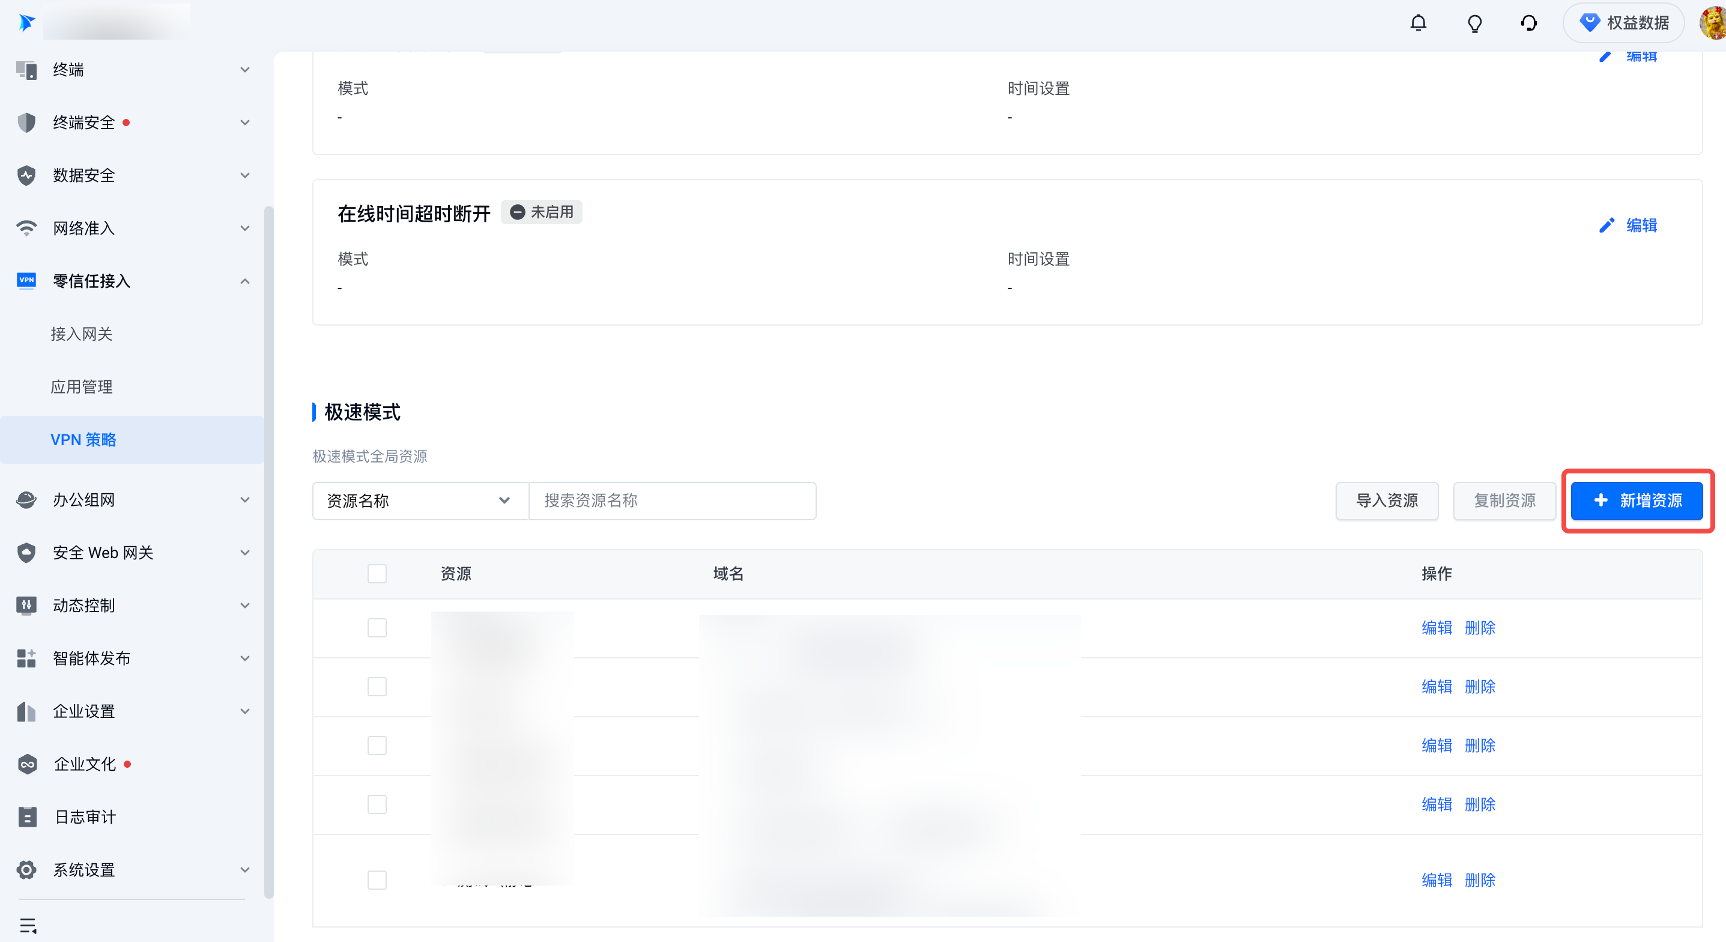Image resolution: width=1726 pixels, height=942 pixels.
Task: Click the lightbulb tips icon
Action: (x=1474, y=23)
